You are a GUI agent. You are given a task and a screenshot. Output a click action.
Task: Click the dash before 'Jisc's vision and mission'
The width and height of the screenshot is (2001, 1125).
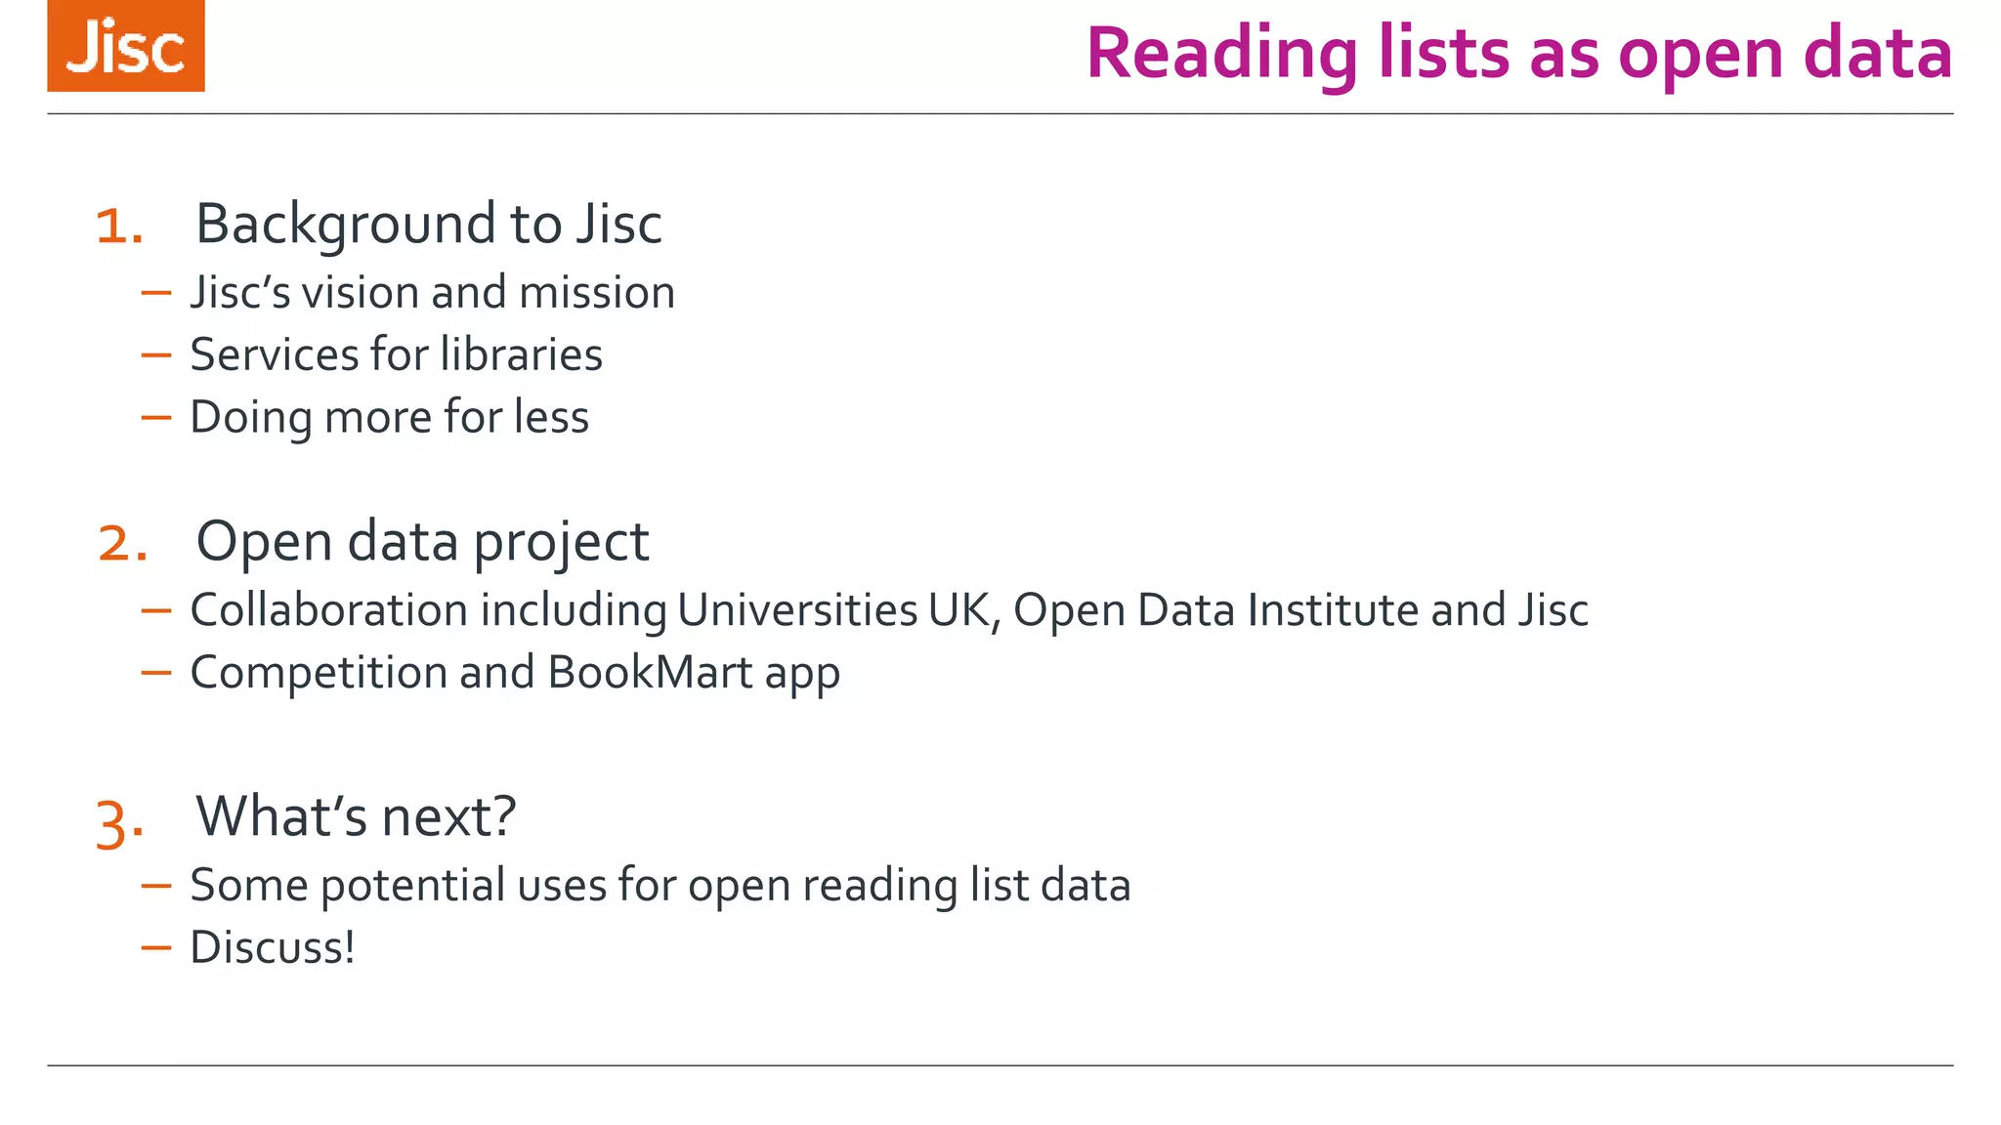pyautogui.click(x=156, y=292)
